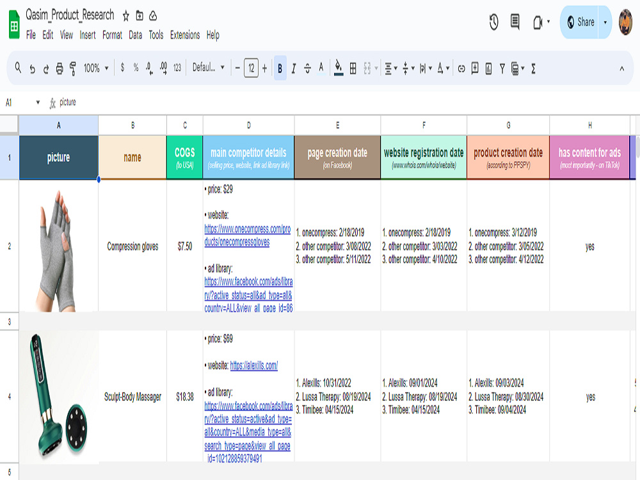Open the alexills.com link
The image size is (640, 480).
pos(254,365)
